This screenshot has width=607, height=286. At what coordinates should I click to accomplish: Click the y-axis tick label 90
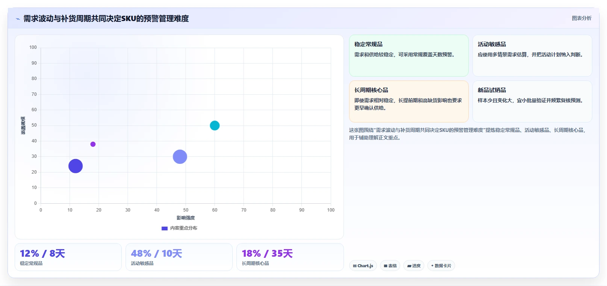(x=34, y=63)
